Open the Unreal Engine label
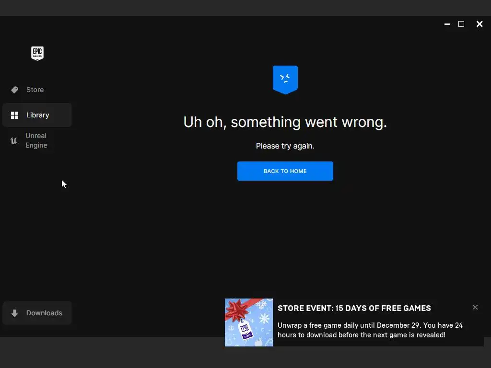The image size is (491, 368). pos(36,140)
